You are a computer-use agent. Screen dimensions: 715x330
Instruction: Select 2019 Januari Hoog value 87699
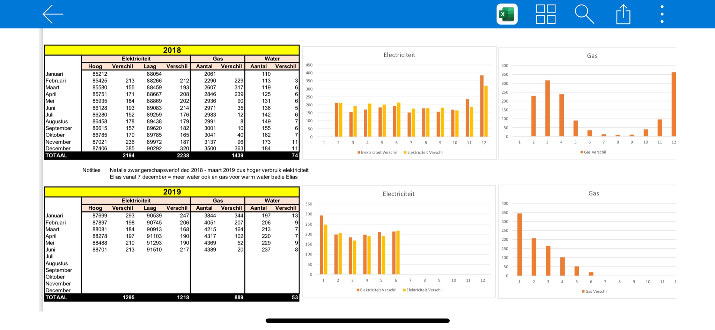click(x=100, y=216)
